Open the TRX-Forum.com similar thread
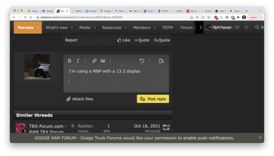 tap(48, 129)
